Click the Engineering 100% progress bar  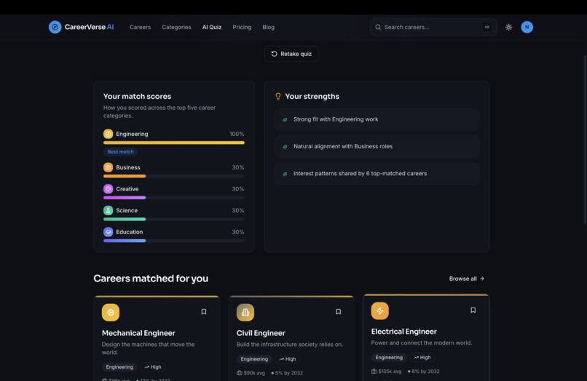coord(174,143)
